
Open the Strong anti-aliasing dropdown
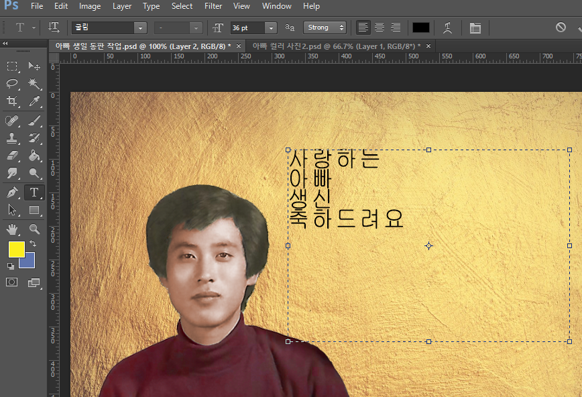(325, 27)
